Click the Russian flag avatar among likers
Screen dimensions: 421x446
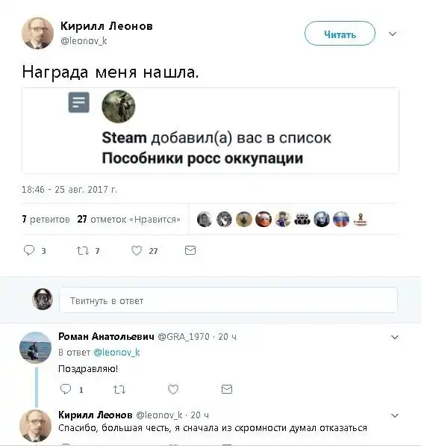[x=341, y=220]
